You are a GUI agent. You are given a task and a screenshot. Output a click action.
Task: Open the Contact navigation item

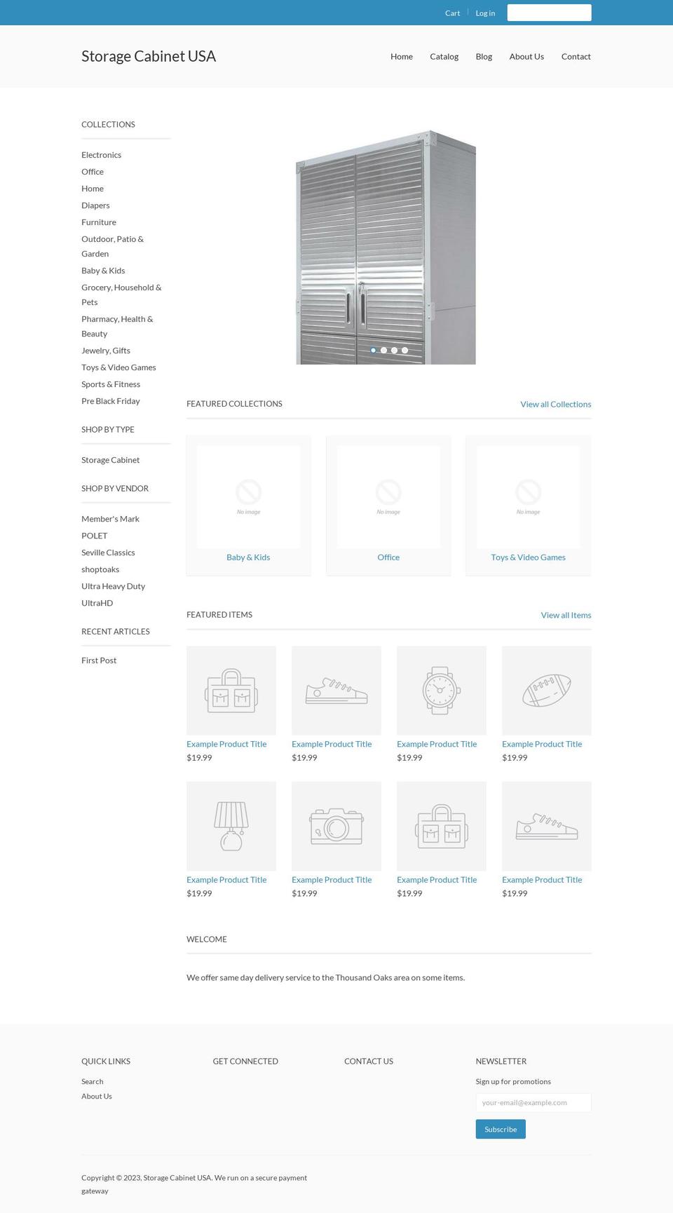pyautogui.click(x=576, y=57)
